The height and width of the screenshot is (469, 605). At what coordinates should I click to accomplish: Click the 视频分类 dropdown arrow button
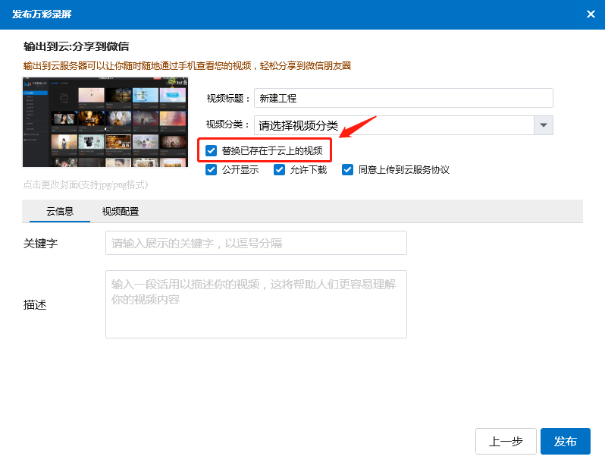point(543,125)
